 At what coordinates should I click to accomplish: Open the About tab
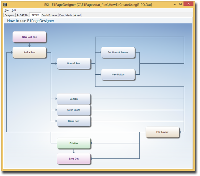(77, 15)
